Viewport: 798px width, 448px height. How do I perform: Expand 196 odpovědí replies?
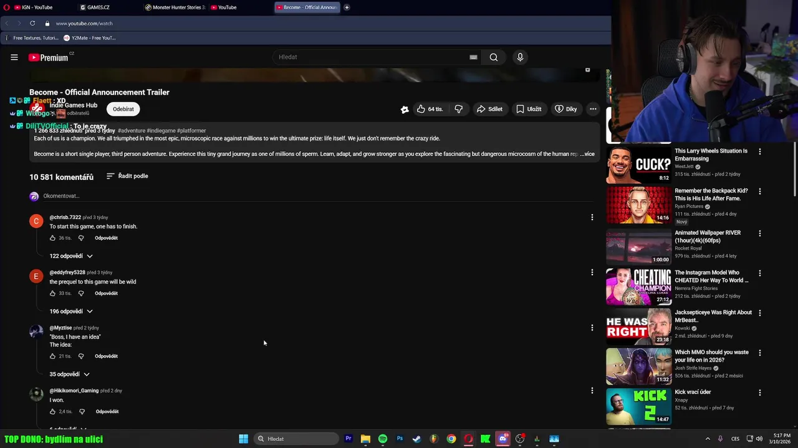point(71,311)
